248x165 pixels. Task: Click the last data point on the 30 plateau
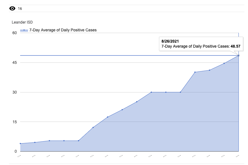(180, 92)
